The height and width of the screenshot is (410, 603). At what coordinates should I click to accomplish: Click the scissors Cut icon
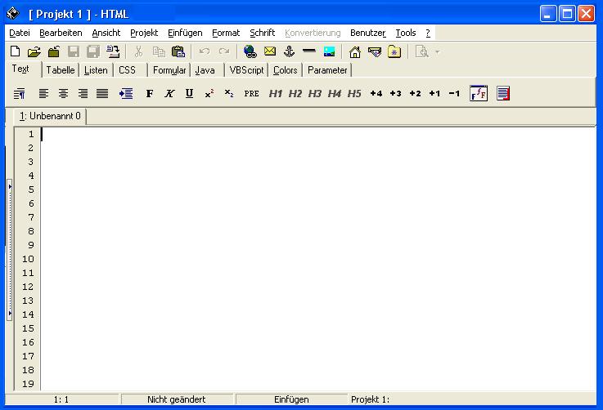(138, 51)
